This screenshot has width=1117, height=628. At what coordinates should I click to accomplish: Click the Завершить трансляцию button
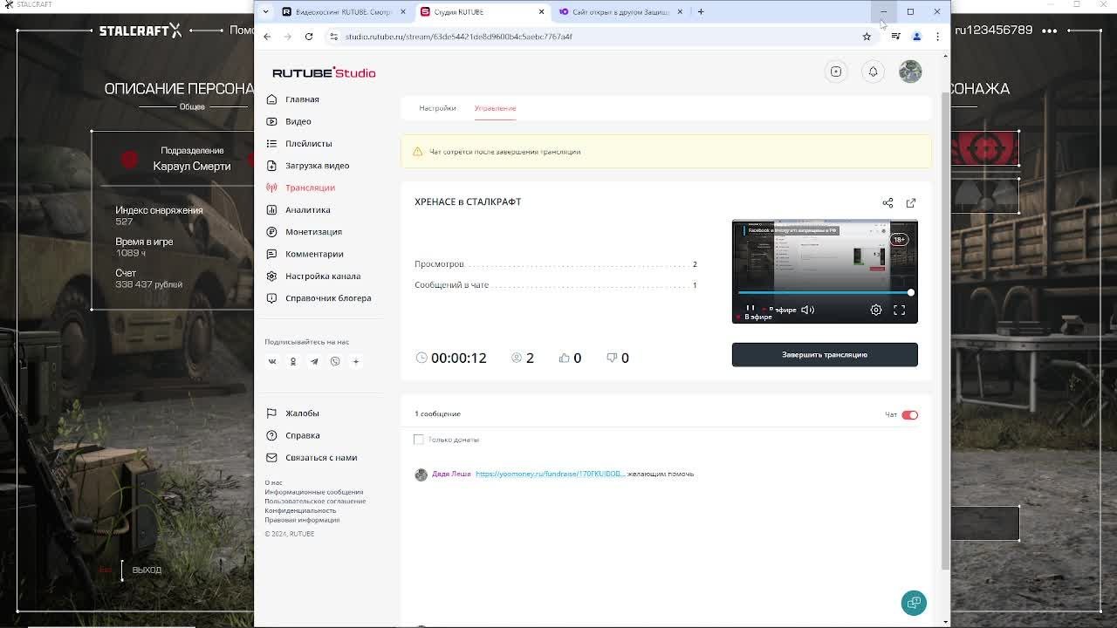click(x=825, y=355)
